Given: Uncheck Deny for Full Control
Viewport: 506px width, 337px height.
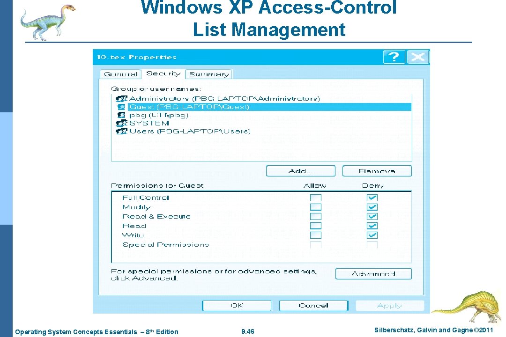Looking at the screenshot, I should tap(372, 198).
